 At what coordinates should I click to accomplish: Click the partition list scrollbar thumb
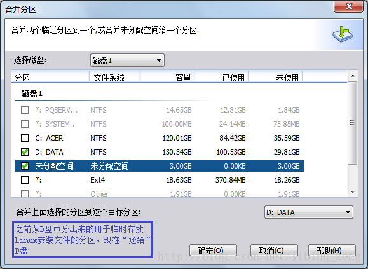coord(353,123)
